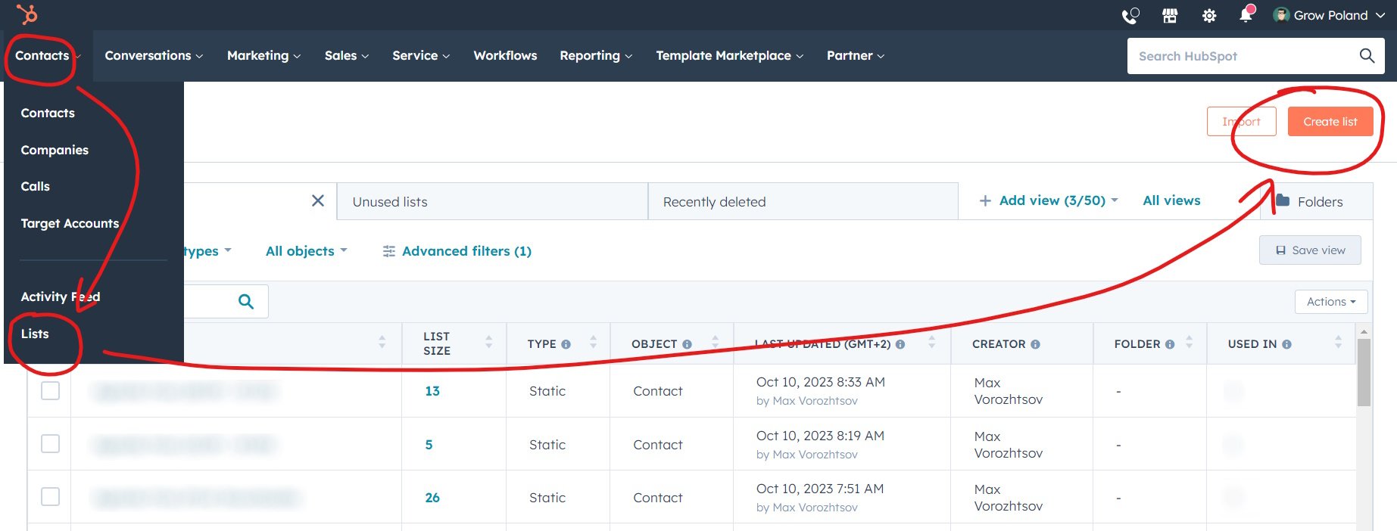Open the Actions dropdown
1397x531 pixels.
pyautogui.click(x=1331, y=301)
